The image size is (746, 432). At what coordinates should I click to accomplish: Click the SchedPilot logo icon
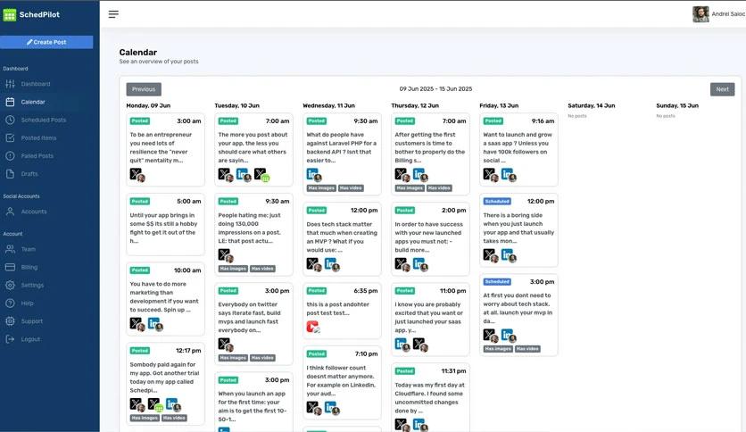10,15
